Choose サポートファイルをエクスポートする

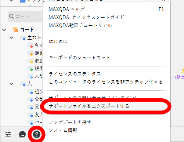(89, 106)
